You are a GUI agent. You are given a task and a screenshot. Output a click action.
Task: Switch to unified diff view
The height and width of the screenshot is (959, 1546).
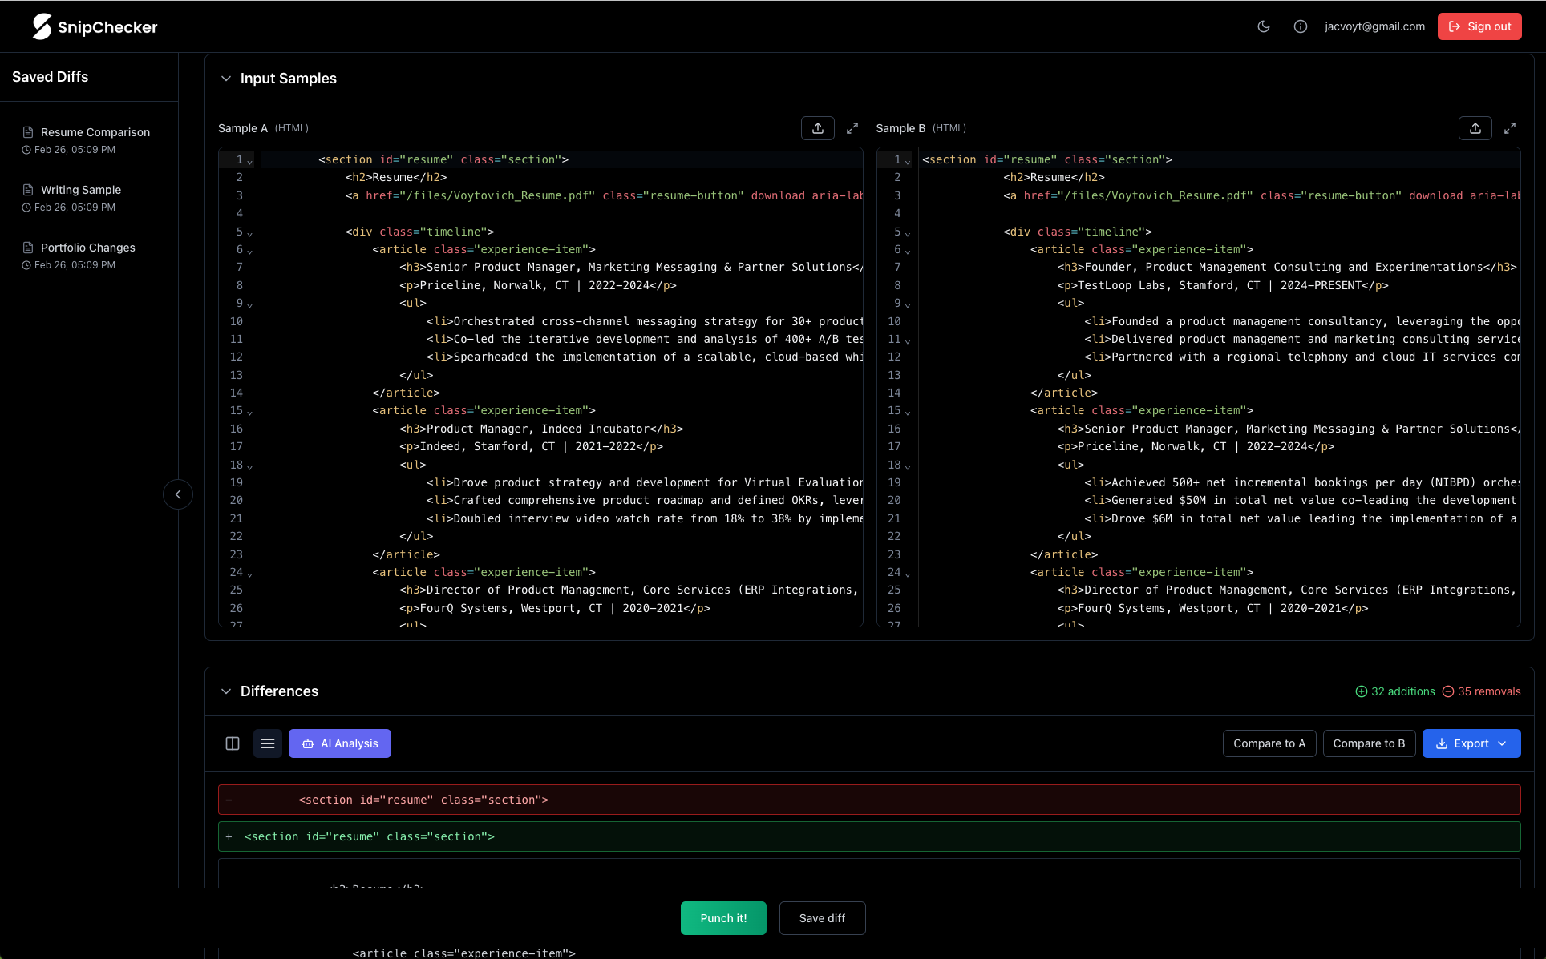pos(268,743)
